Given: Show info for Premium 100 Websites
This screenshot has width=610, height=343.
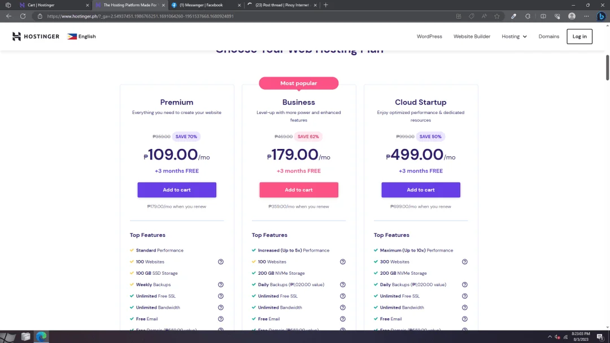Looking at the screenshot, I should 221,262.
